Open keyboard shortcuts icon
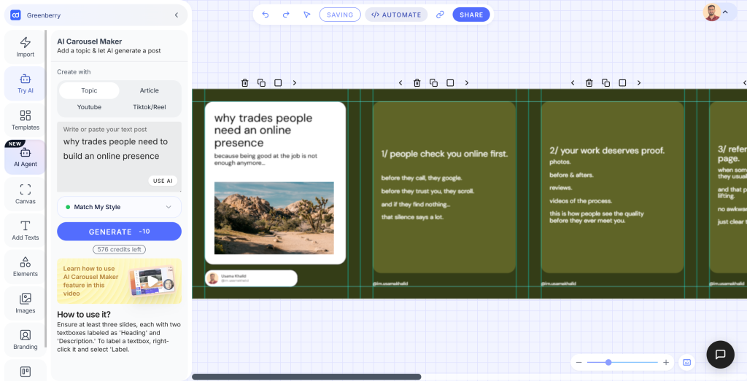This screenshot has height=381, width=747. point(686,363)
